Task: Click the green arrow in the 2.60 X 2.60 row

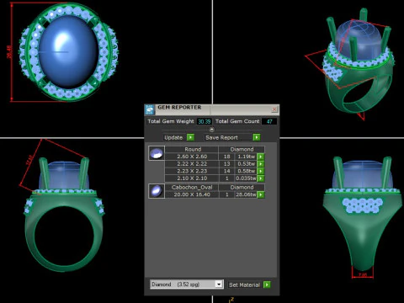Action: tap(261, 157)
